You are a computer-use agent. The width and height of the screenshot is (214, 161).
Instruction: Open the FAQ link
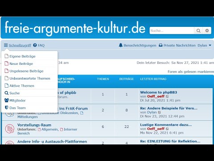tap(41, 45)
